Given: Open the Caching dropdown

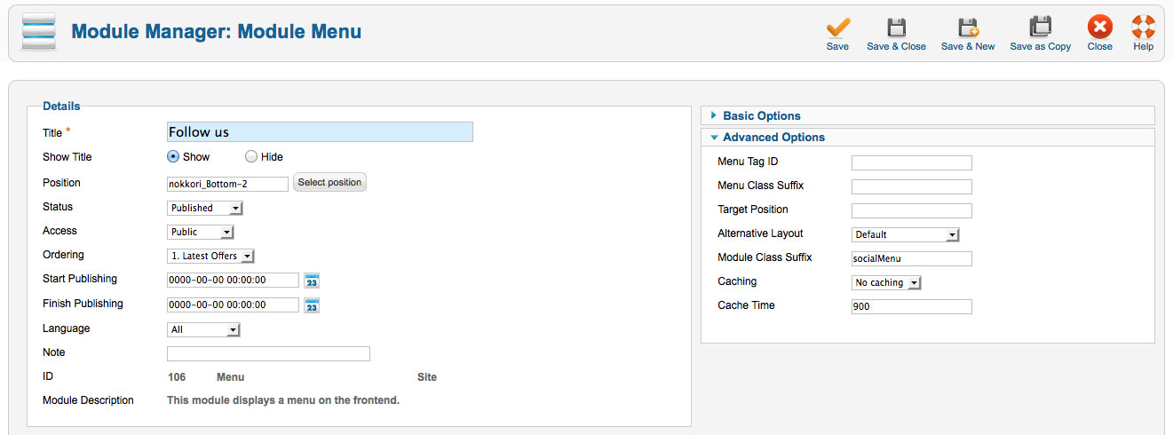Looking at the screenshot, I should tap(887, 282).
